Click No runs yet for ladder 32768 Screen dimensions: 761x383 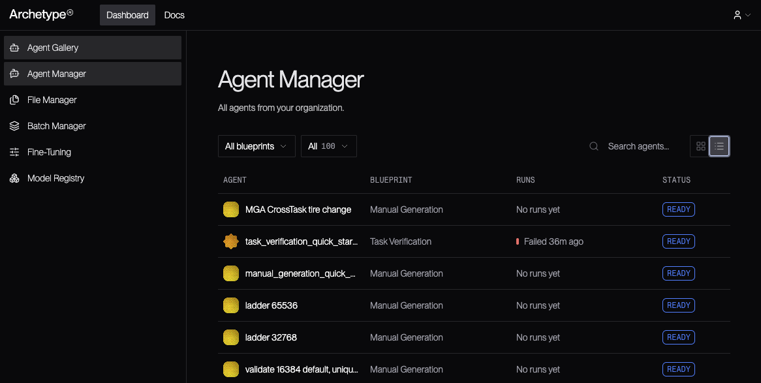tap(538, 337)
